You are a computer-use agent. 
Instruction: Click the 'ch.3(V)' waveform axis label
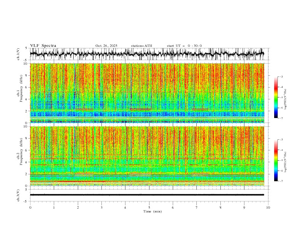[18, 195]
